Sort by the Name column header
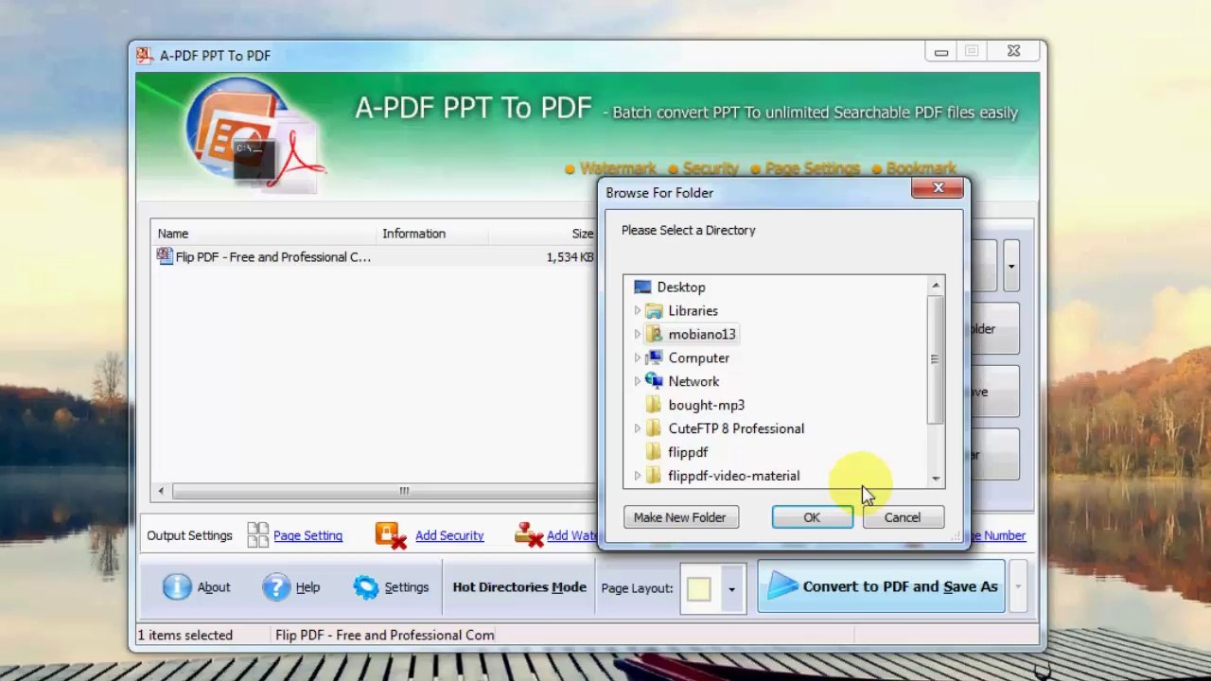The width and height of the screenshot is (1211, 681). (173, 234)
